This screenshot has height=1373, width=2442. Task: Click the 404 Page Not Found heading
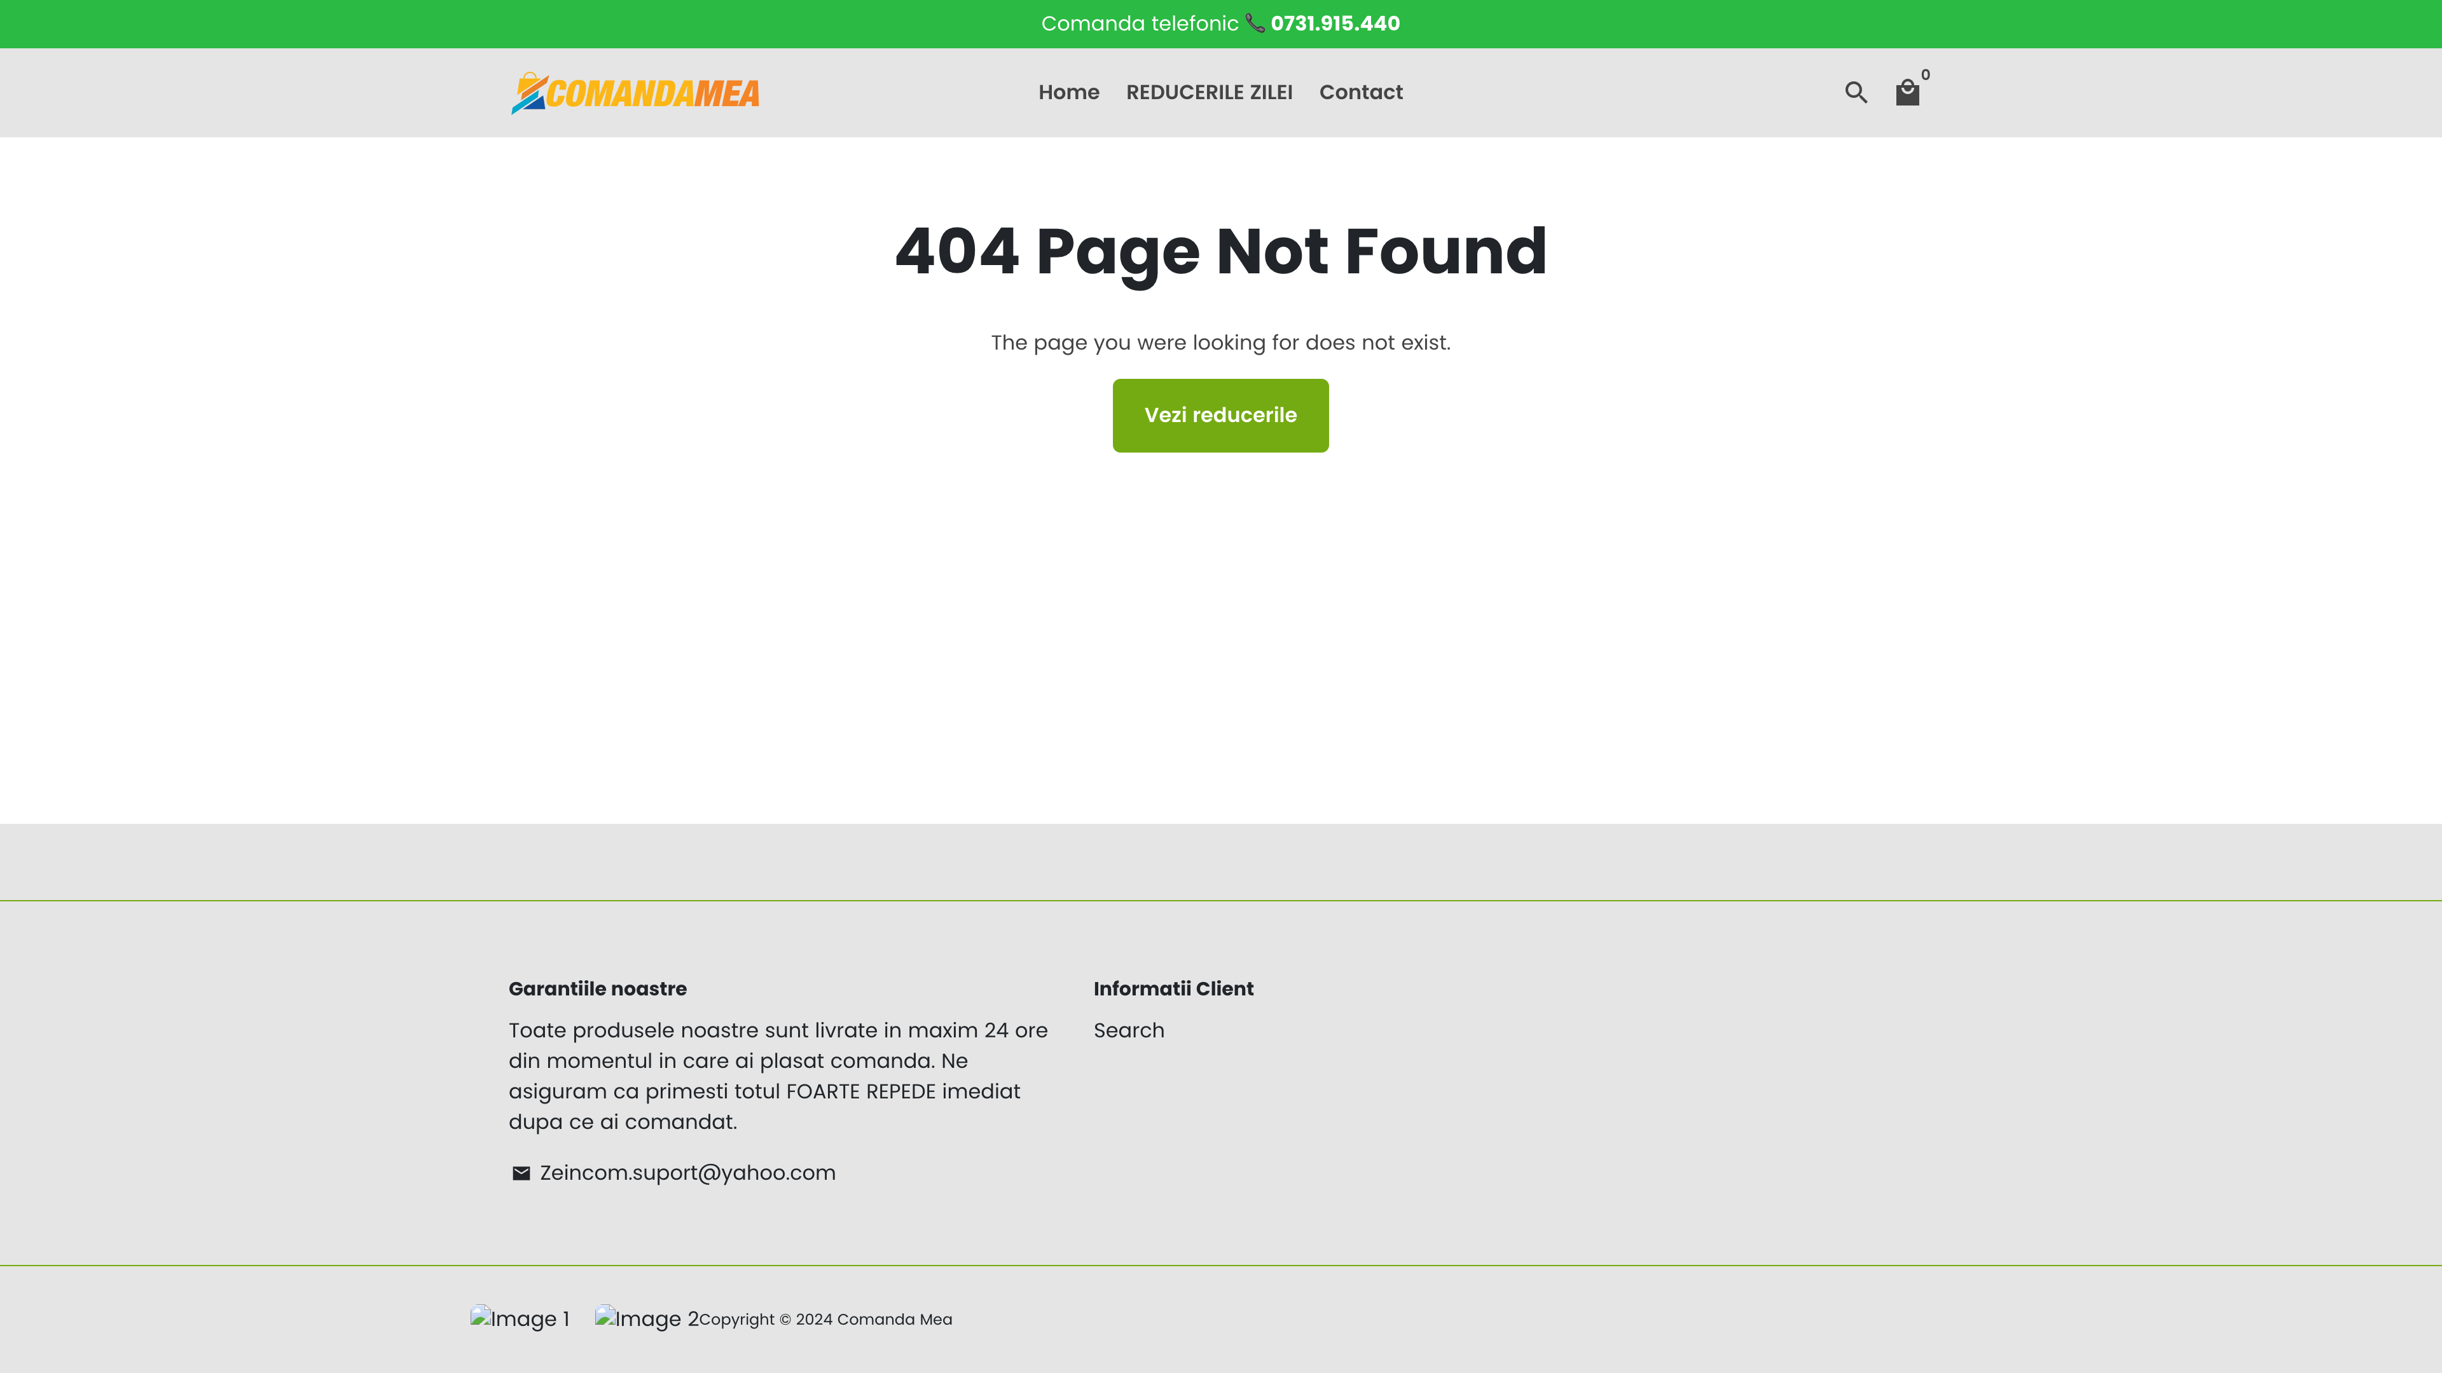tap(1221, 250)
